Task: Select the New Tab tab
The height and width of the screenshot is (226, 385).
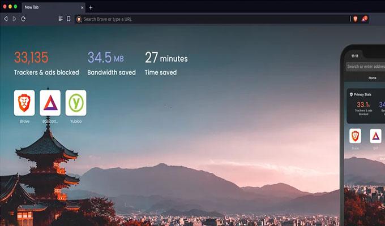Action: pos(54,7)
